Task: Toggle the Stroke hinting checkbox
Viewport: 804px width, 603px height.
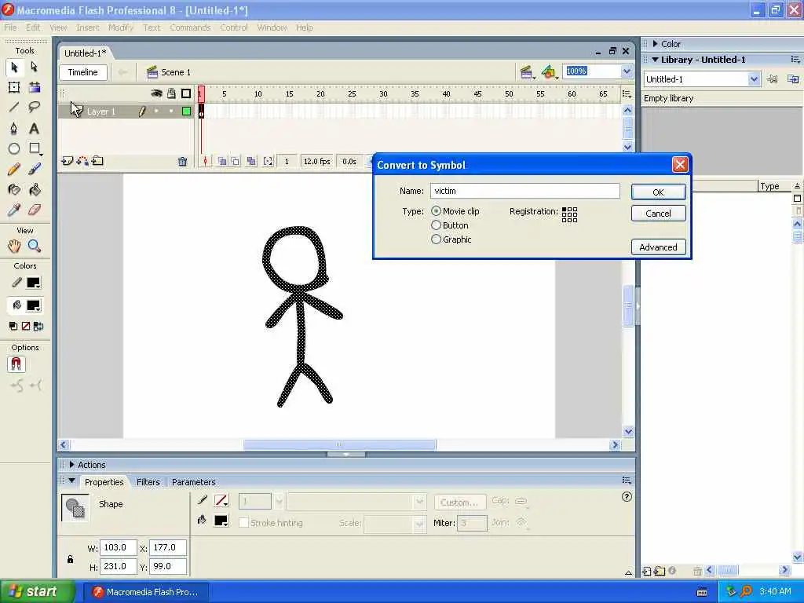Action: tap(243, 522)
